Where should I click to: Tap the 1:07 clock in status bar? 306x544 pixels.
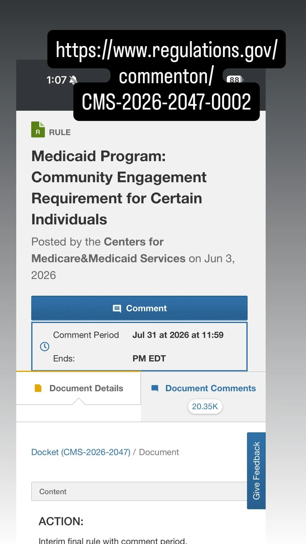(x=56, y=80)
